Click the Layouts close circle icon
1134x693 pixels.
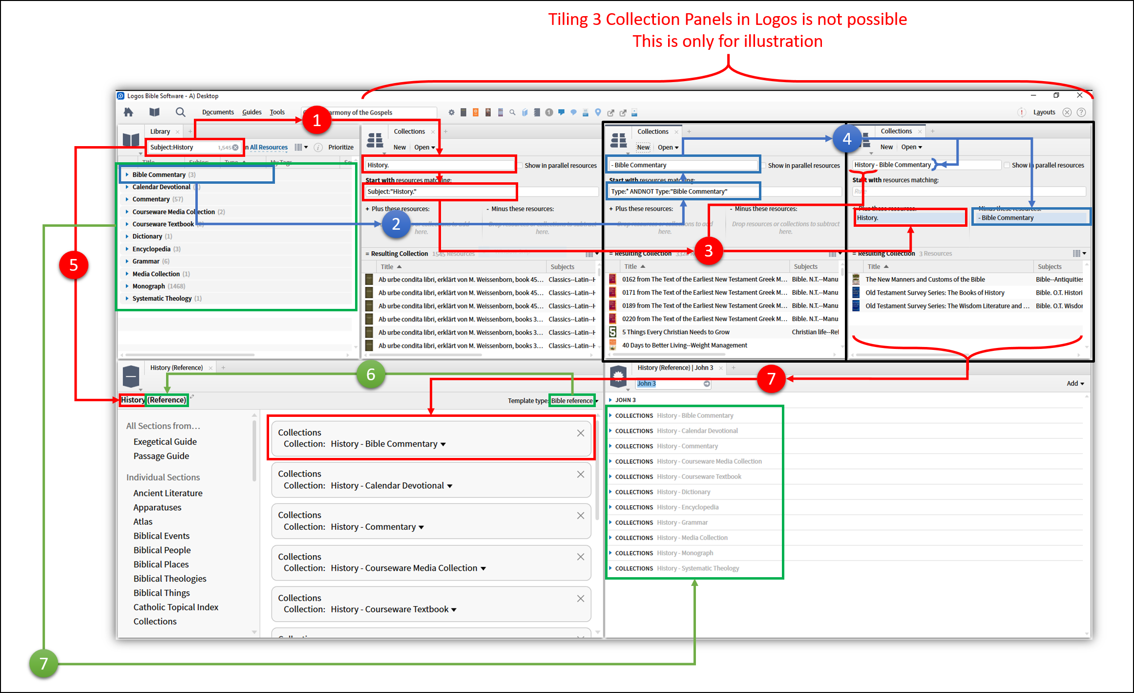(1067, 112)
